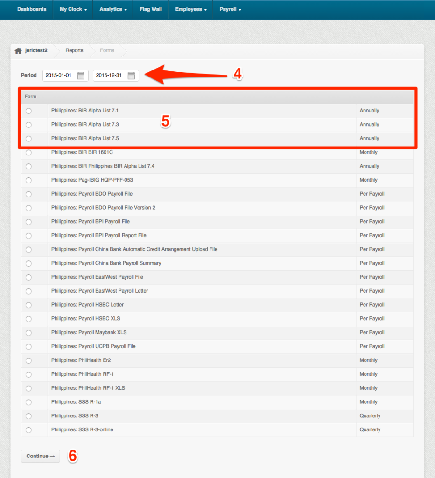Image resolution: width=435 pixels, height=478 pixels.
Task: Expand the Analytics dropdown
Action: point(112,9)
